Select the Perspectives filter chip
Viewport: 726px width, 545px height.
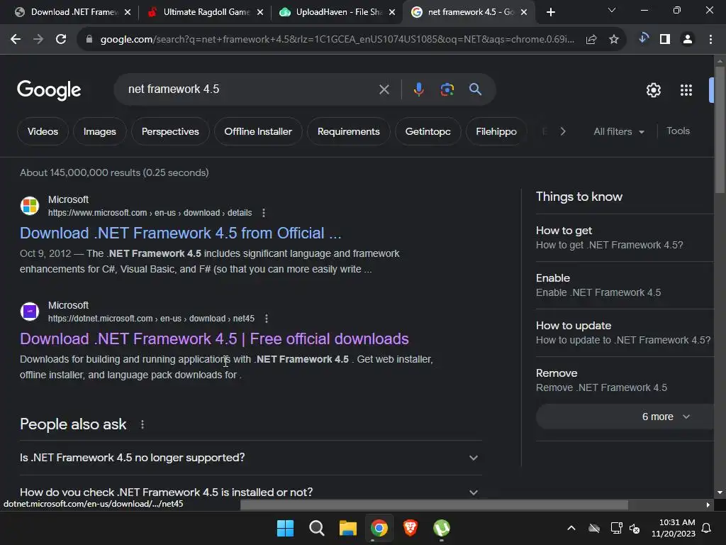[170, 131]
